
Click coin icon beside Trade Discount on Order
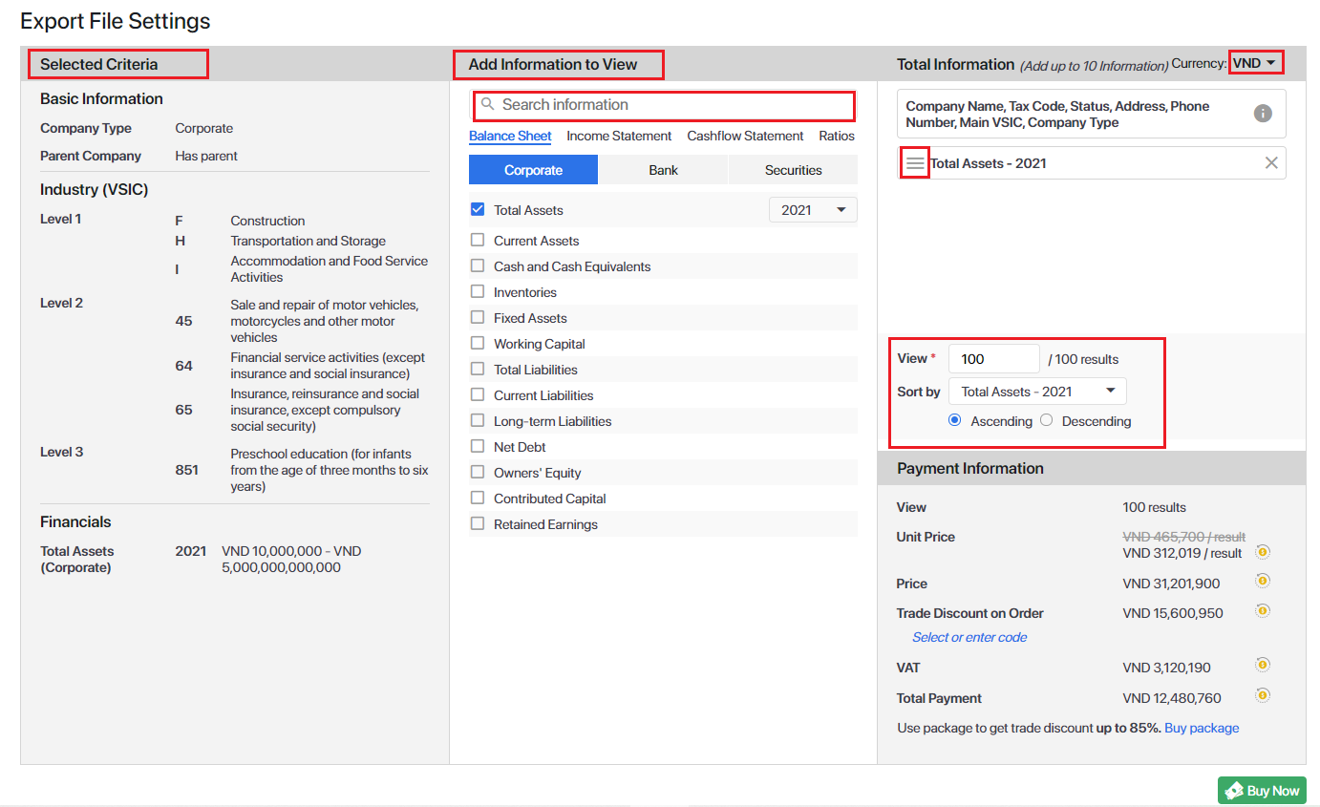(x=1262, y=610)
